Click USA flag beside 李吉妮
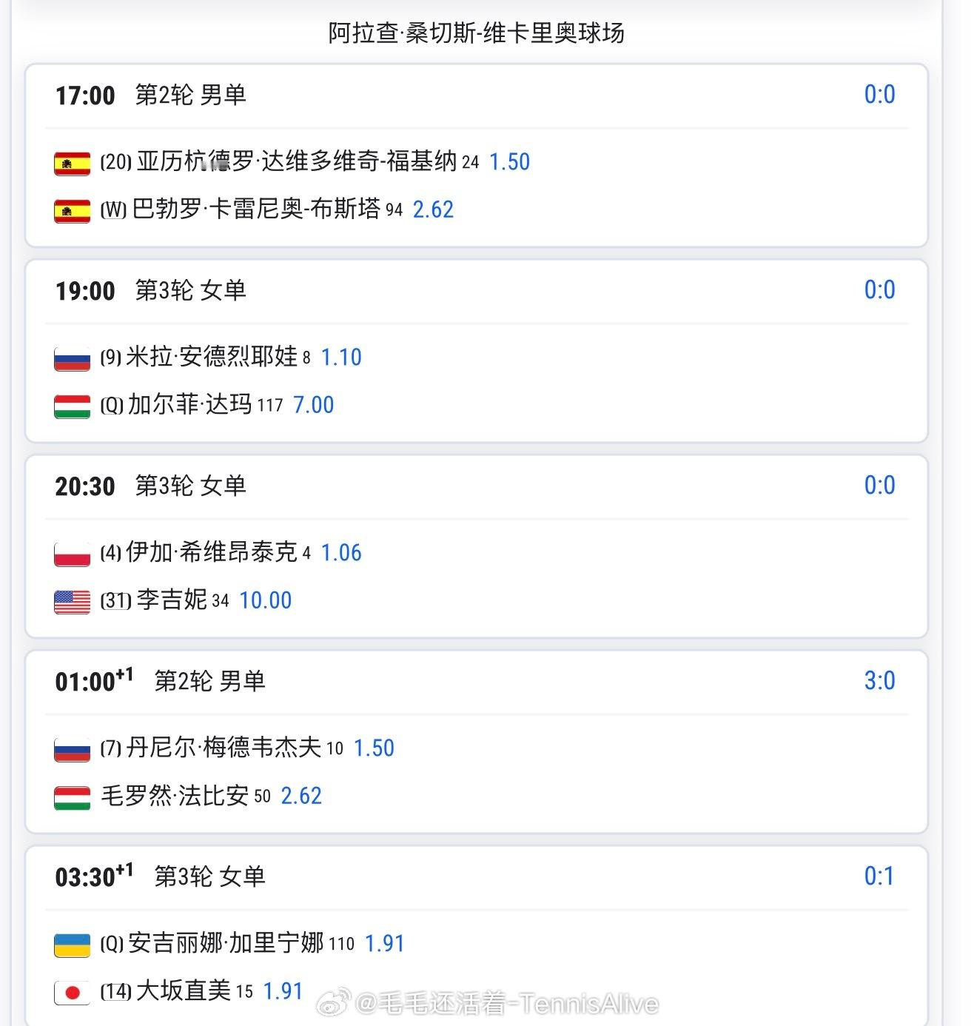Screen dimensions: 977x1026 point(72,602)
